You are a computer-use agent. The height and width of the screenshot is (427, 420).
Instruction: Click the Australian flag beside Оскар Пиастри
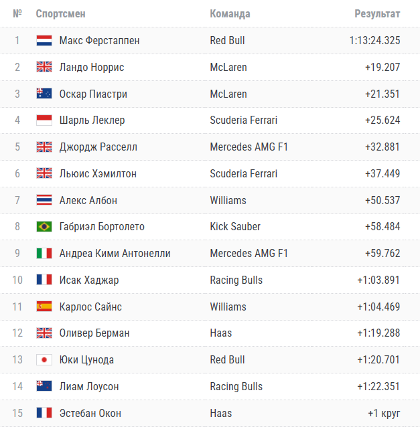click(x=44, y=94)
